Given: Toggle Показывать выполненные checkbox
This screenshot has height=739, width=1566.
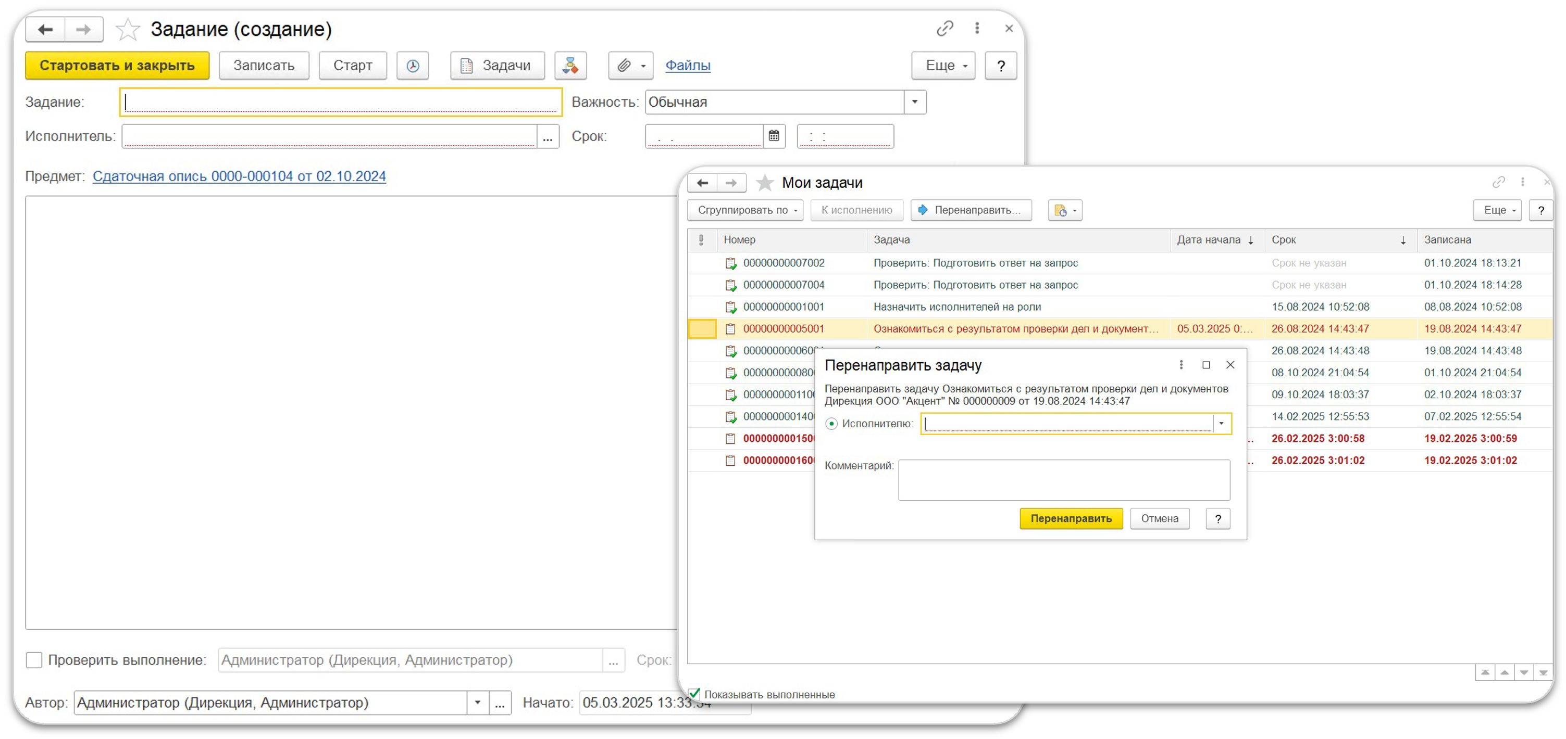Looking at the screenshot, I should 694,694.
